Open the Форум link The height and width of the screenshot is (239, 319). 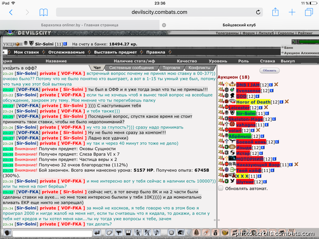point(248,33)
